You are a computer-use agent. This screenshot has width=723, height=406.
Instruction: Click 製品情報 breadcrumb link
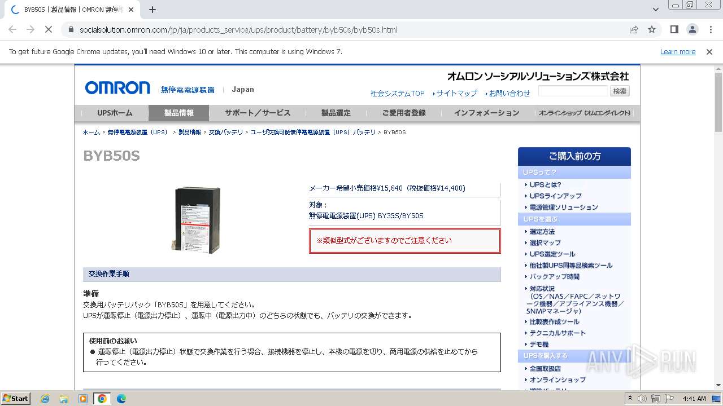coord(190,132)
